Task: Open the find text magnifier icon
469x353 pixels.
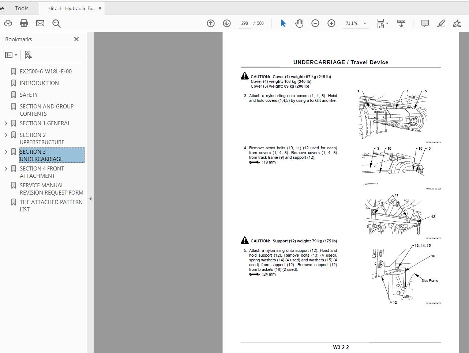Action: coord(56,23)
